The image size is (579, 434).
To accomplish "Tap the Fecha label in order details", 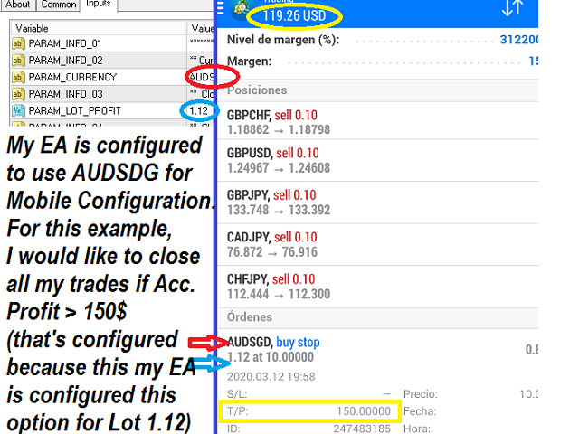I will [420, 411].
